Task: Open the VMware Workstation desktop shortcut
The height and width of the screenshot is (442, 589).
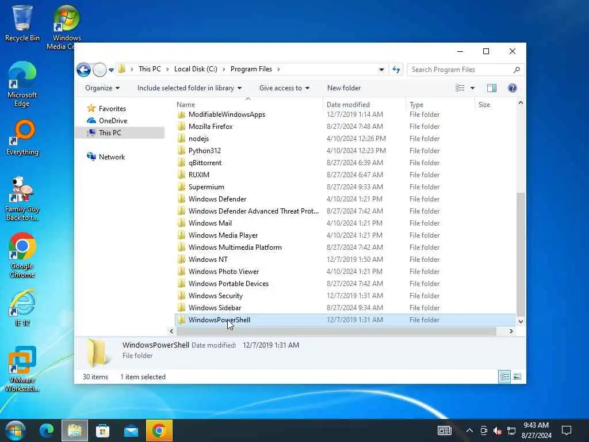Action: point(22,369)
